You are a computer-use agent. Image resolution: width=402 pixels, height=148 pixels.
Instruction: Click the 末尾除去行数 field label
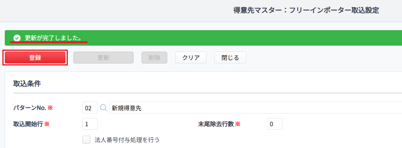[216, 124]
